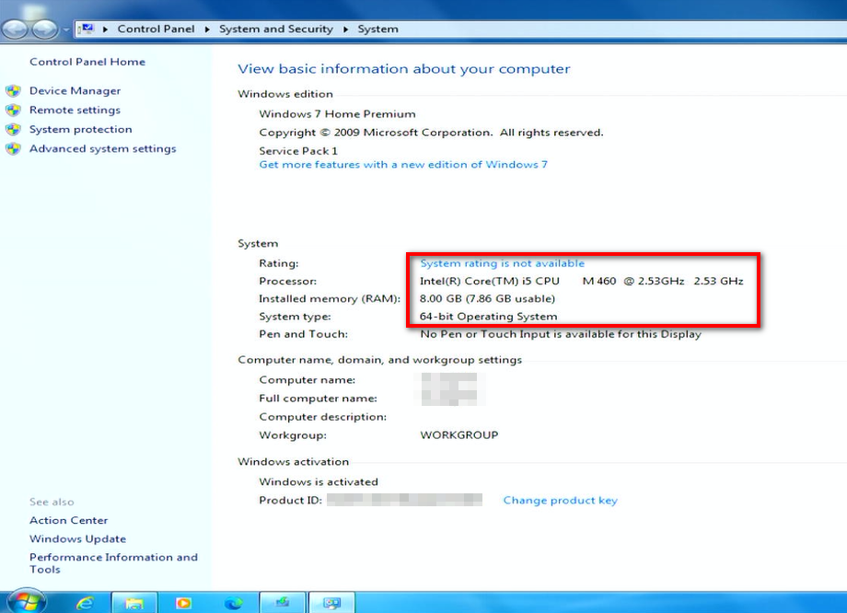Screen dimensions: 847x613
Task: Click the Service Pack 1 text
Action: tap(298, 151)
